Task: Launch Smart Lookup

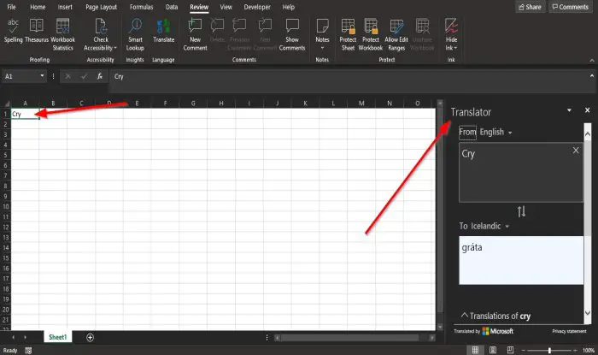Action: [x=135, y=34]
